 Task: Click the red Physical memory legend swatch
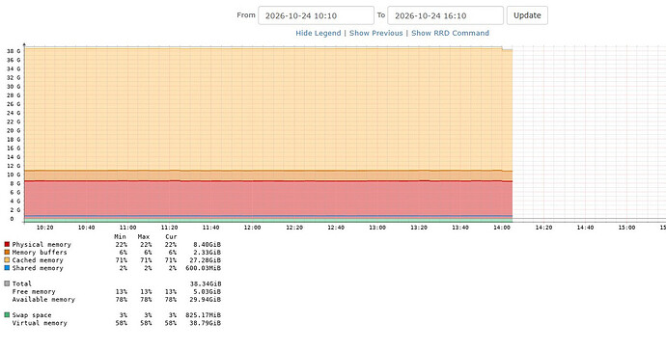pyautogui.click(x=7, y=244)
